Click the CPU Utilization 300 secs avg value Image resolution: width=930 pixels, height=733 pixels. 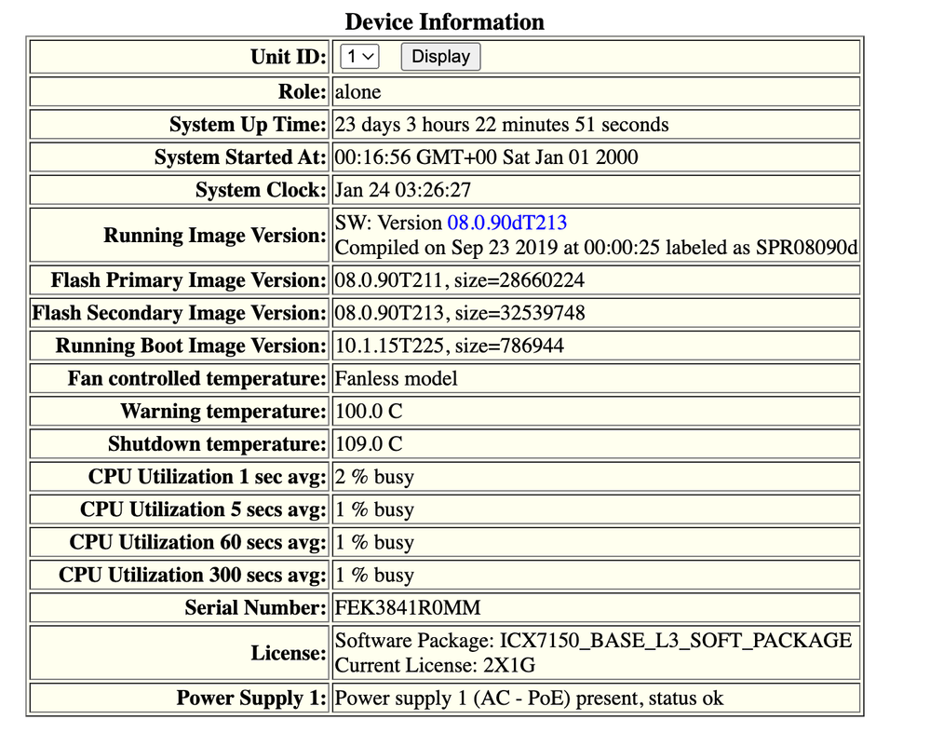click(373, 575)
